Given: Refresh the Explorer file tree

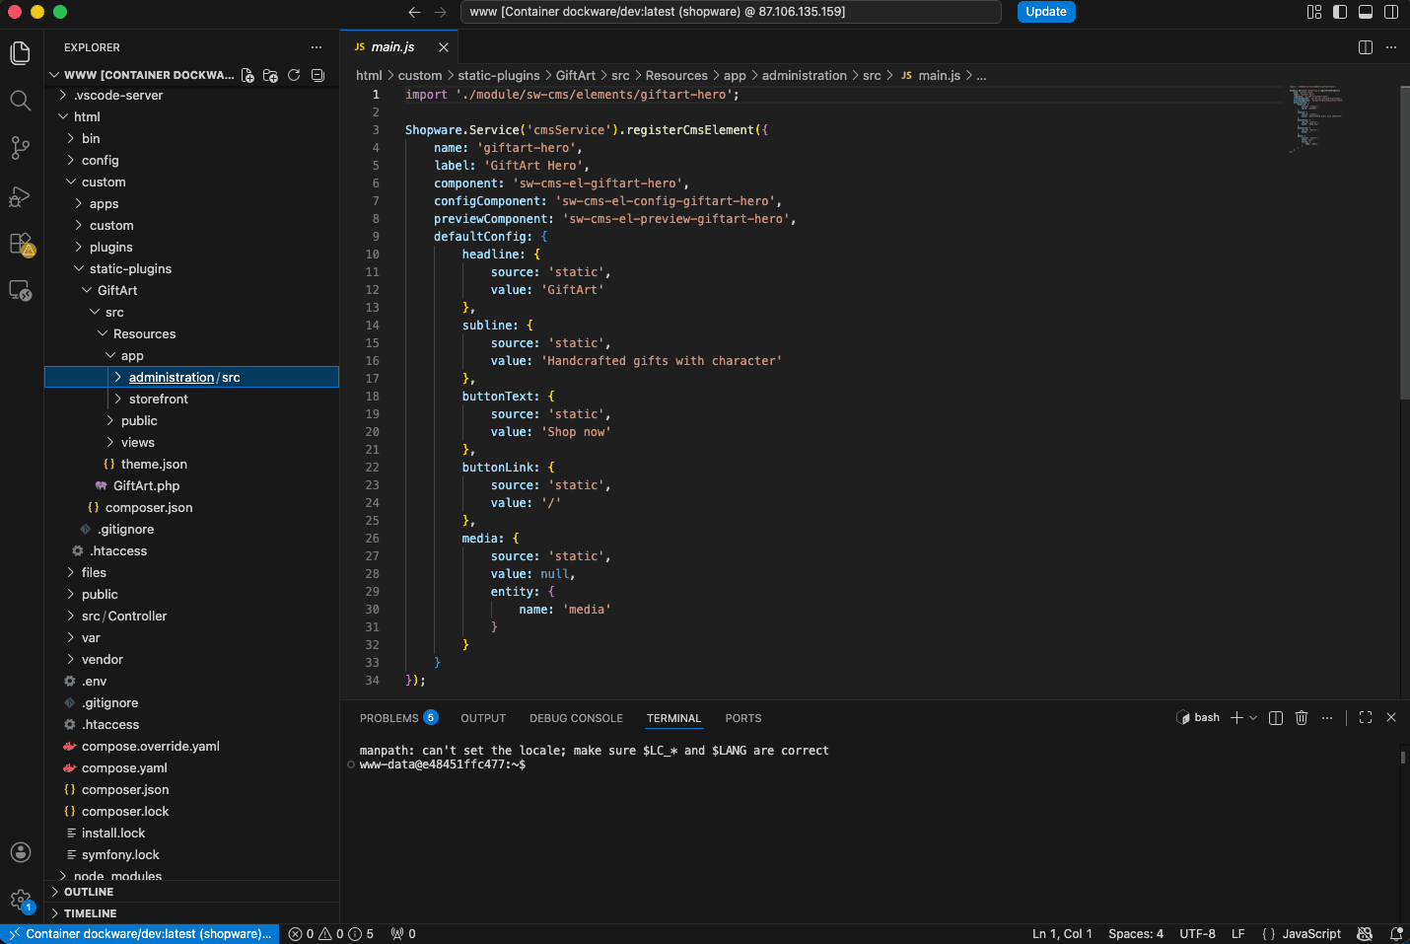Looking at the screenshot, I should pos(294,75).
